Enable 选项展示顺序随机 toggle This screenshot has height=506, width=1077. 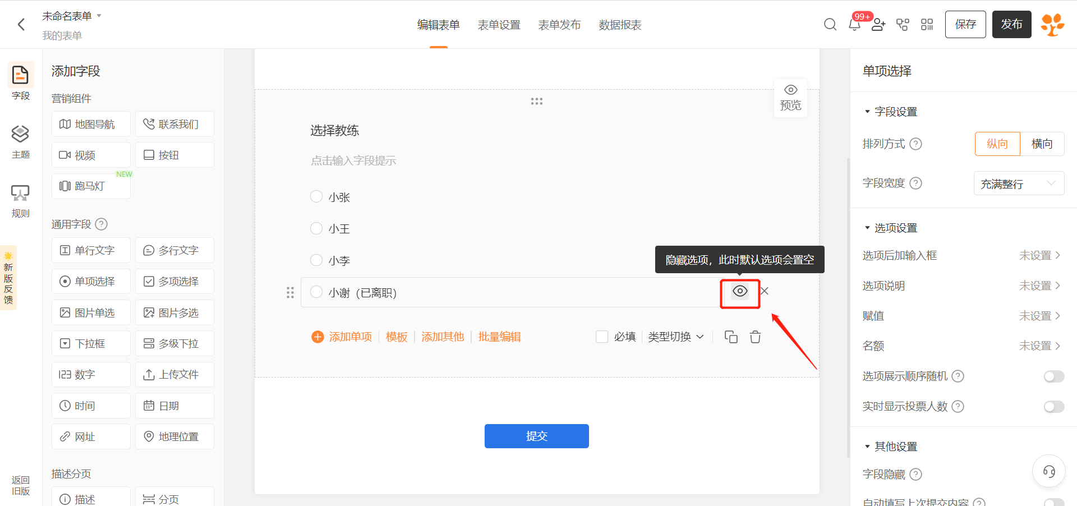(1053, 376)
